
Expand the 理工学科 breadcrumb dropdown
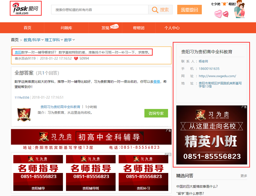(62, 40)
